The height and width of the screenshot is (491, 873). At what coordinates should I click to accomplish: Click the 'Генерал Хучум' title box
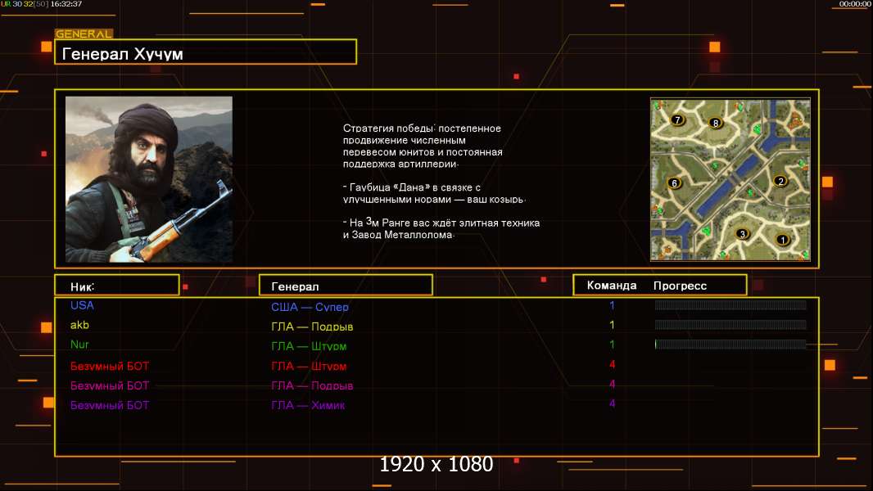(205, 53)
